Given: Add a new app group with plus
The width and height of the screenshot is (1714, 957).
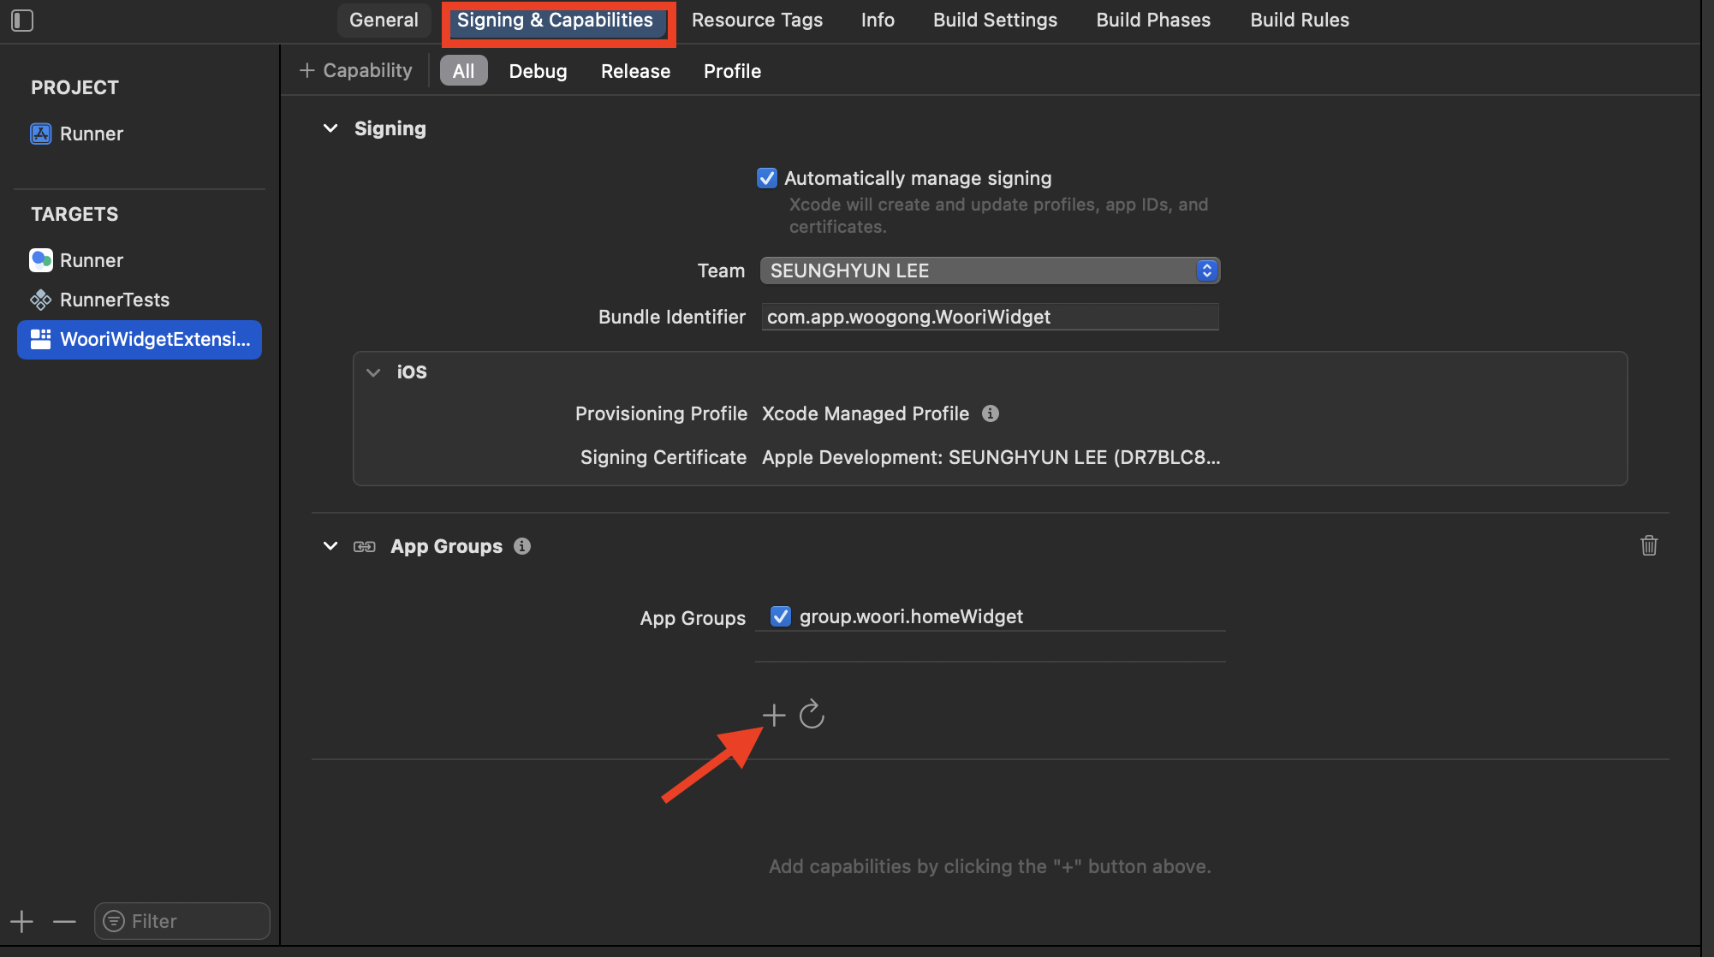Looking at the screenshot, I should (x=774, y=715).
